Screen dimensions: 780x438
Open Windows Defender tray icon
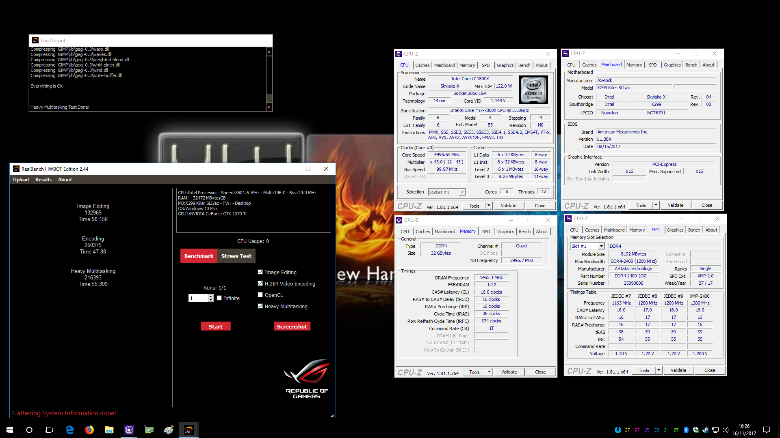tap(696, 430)
